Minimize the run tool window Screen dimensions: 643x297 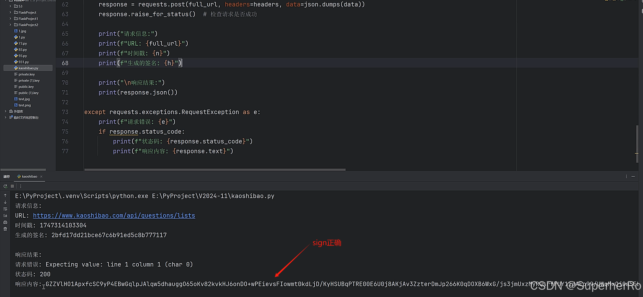coord(633,176)
